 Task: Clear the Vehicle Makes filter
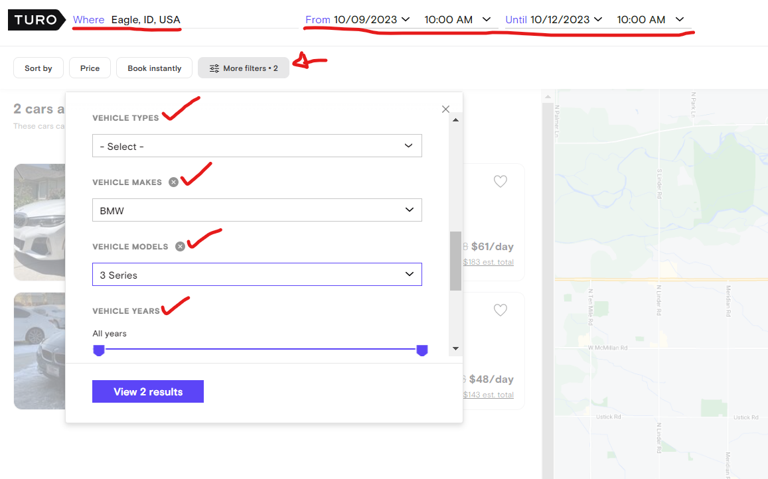[173, 182]
